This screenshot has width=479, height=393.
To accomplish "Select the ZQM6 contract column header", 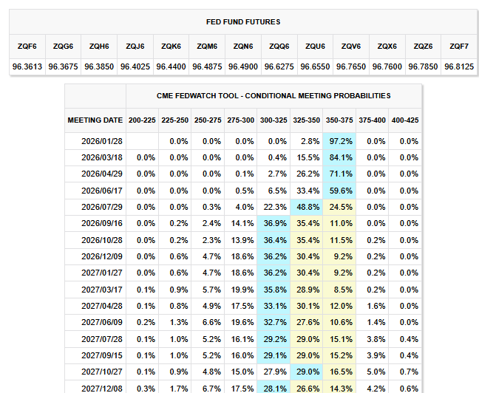I will pos(205,46).
